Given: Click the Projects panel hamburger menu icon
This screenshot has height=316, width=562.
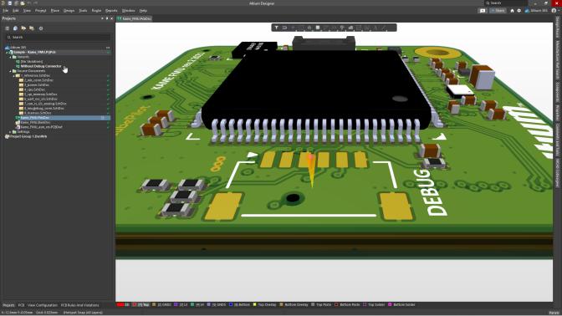Looking at the screenshot, I should point(8,28).
